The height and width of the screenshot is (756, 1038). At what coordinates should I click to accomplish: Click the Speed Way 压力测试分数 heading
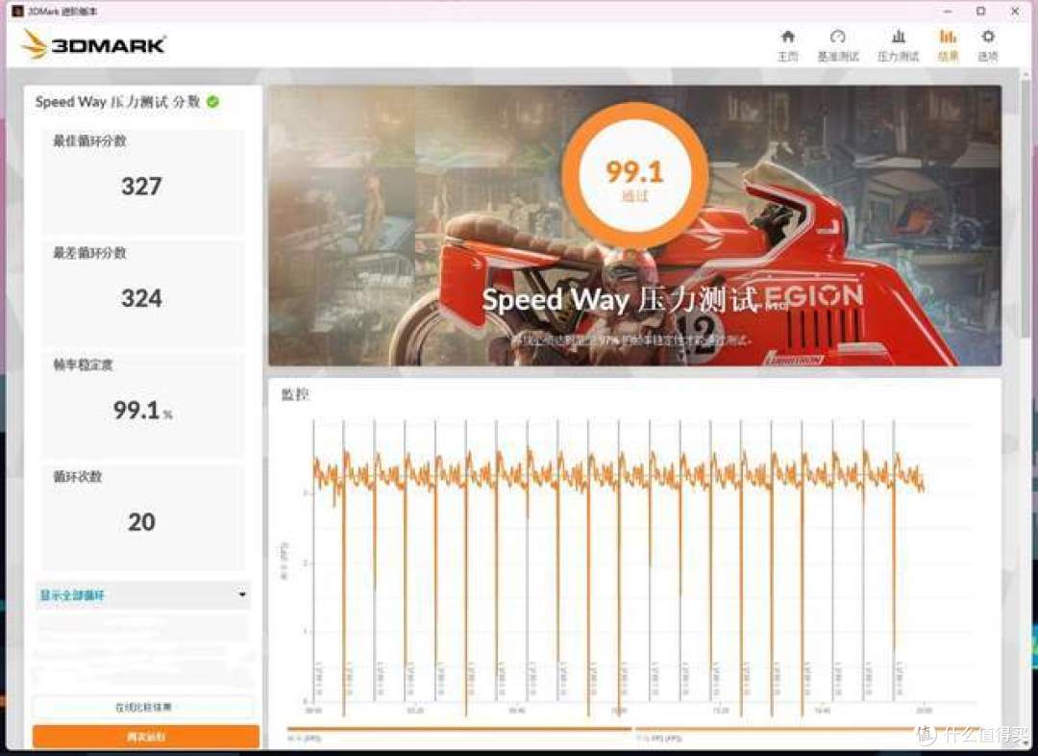[x=117, y=101]
